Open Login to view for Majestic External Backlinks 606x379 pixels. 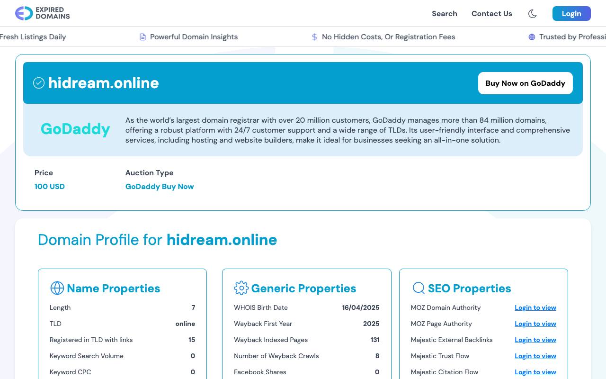pos(535,340)
